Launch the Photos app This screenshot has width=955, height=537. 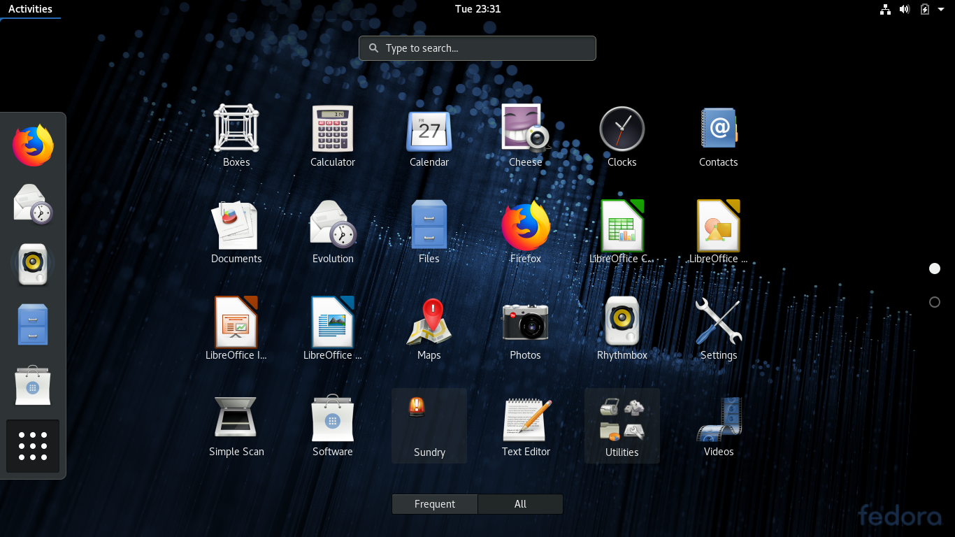tap(526, 329)
